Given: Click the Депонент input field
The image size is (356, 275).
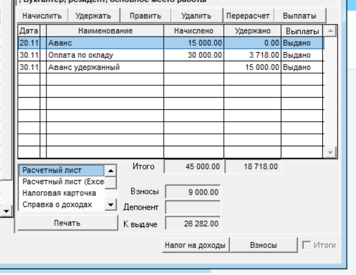Looking at the screenshot, I should tap(193, 207).
